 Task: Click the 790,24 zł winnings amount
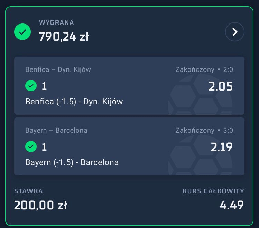[64, 36]
